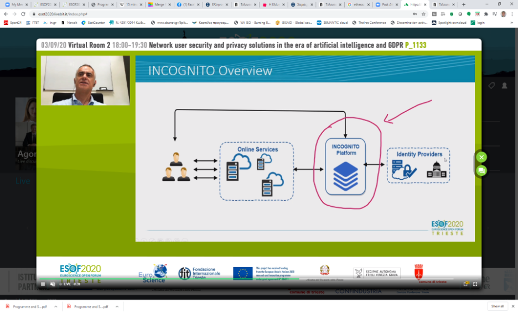518x313 pixels.
Task: Expand first Programme PDF download options
Action: coord(56,306)
